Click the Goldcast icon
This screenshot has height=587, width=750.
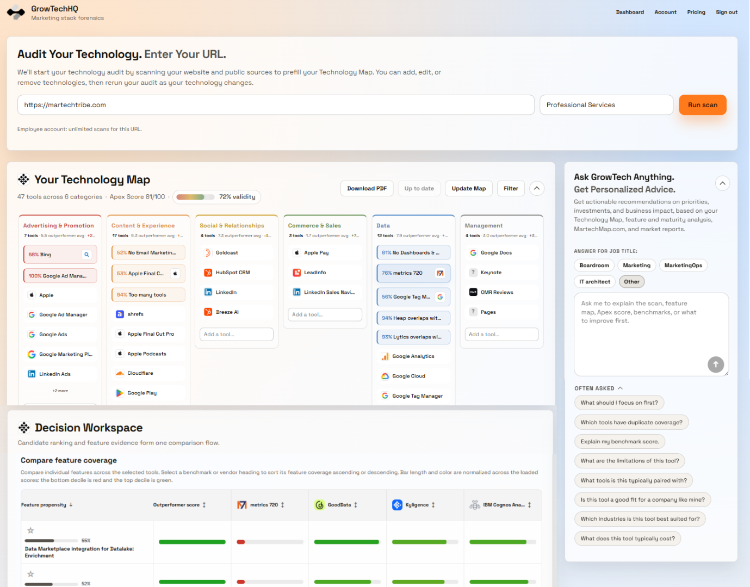208,253
